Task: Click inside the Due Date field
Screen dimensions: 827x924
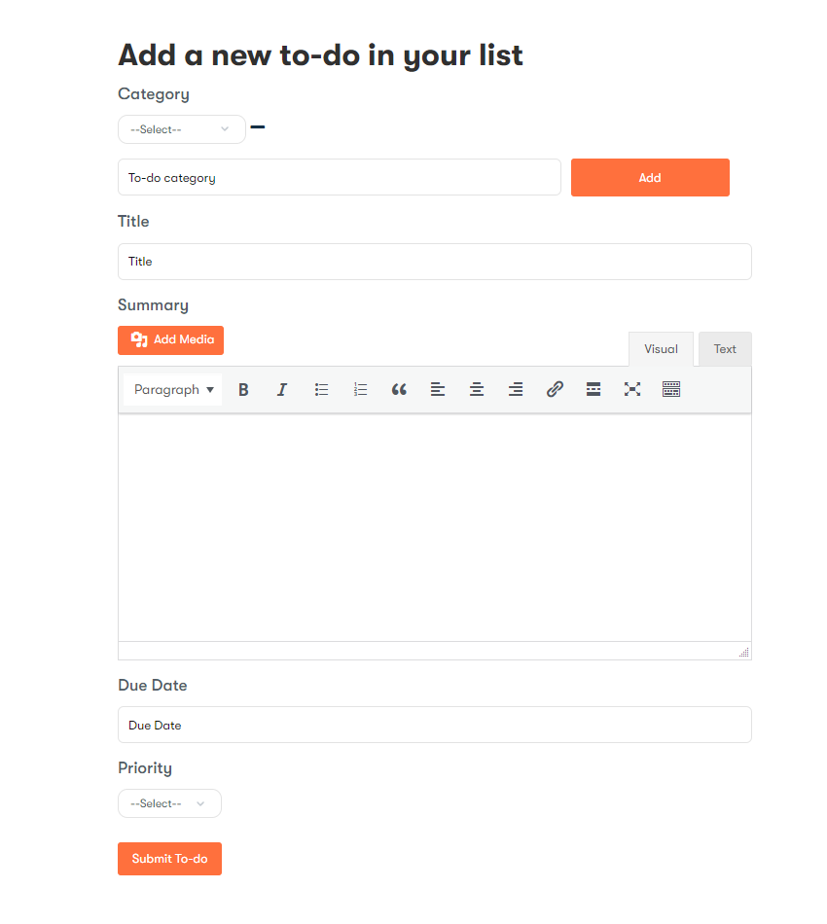Action: 434,725
